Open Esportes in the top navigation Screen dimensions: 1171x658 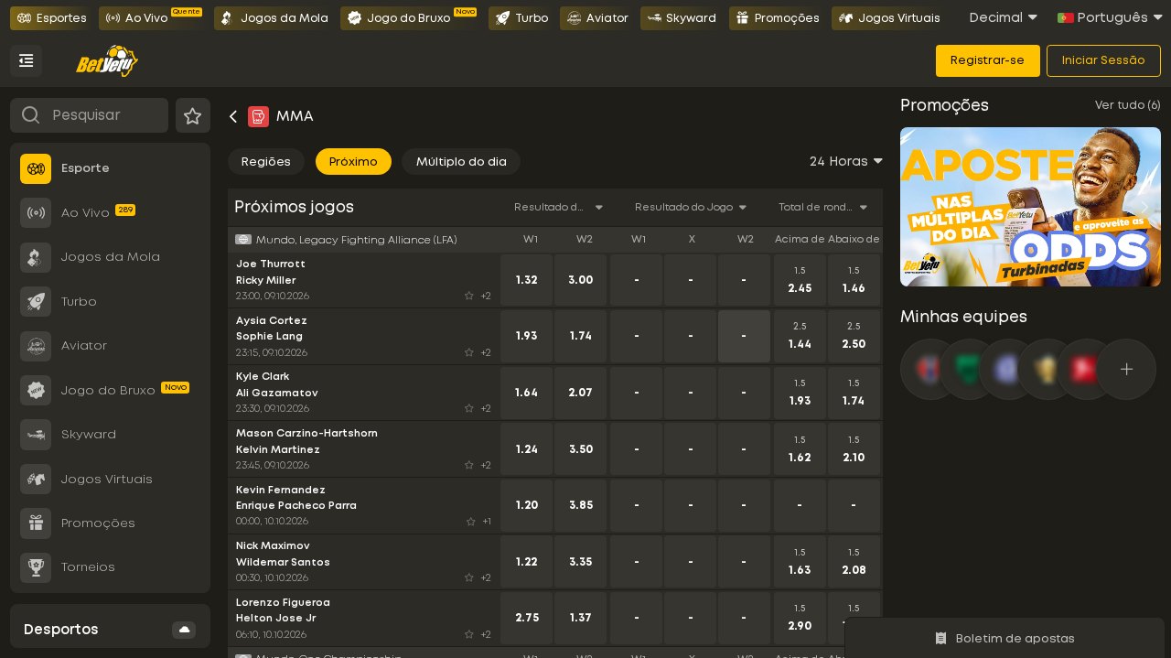click(51, 18)
